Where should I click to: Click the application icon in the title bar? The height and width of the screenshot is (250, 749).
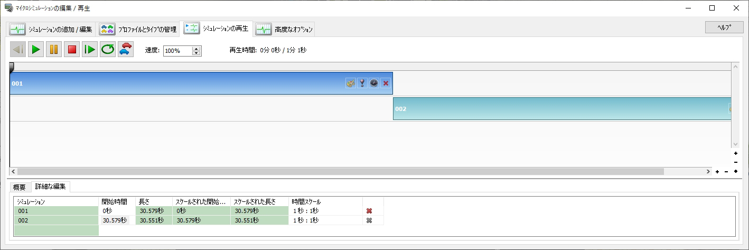[x=8, y=8]
